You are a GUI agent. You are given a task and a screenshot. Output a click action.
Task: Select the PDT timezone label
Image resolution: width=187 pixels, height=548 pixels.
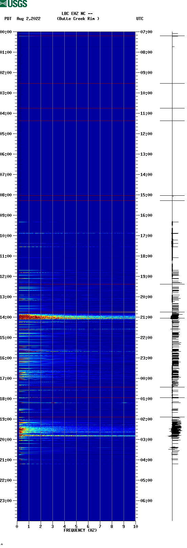[8, 19]
